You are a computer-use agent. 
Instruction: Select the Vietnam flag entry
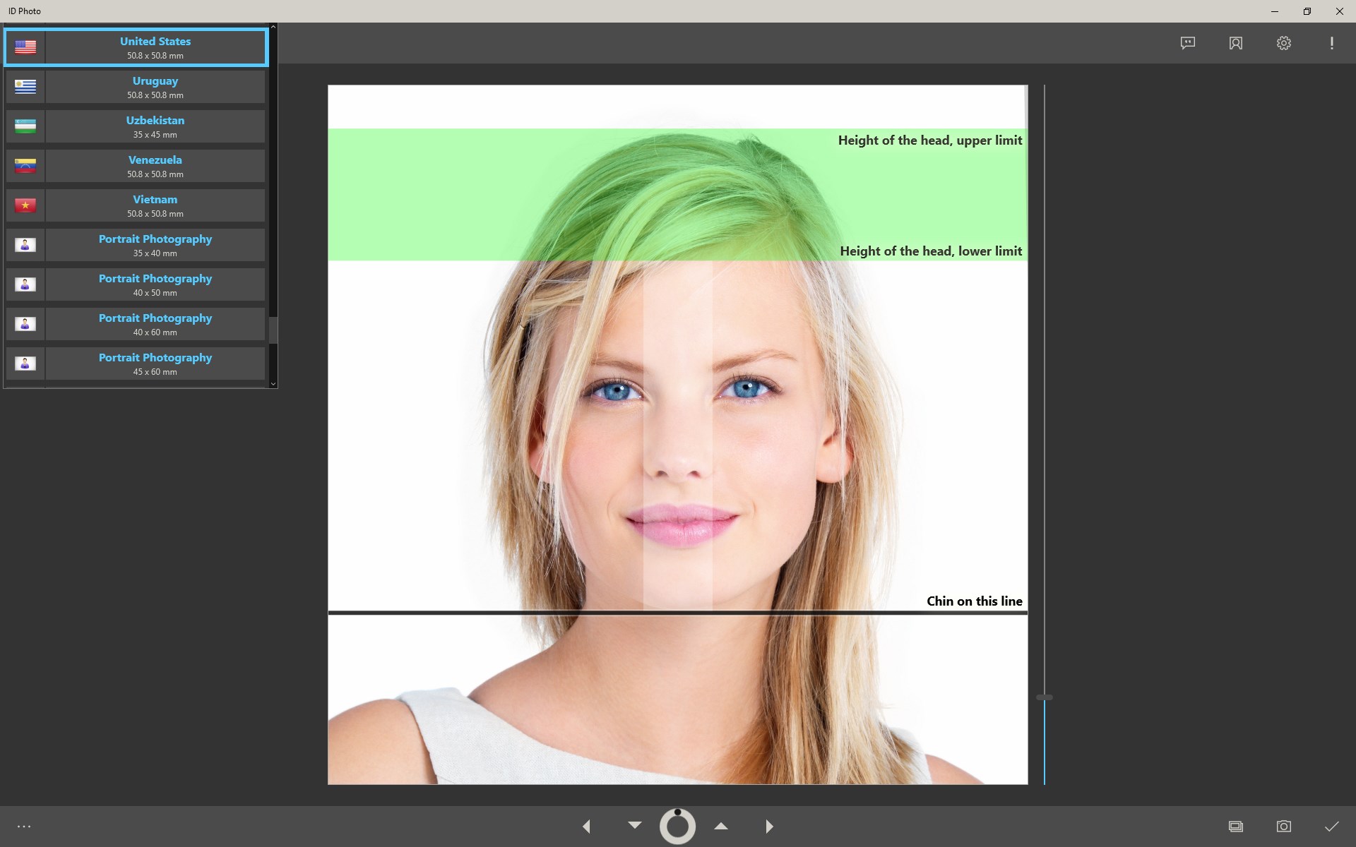[25, 205]
